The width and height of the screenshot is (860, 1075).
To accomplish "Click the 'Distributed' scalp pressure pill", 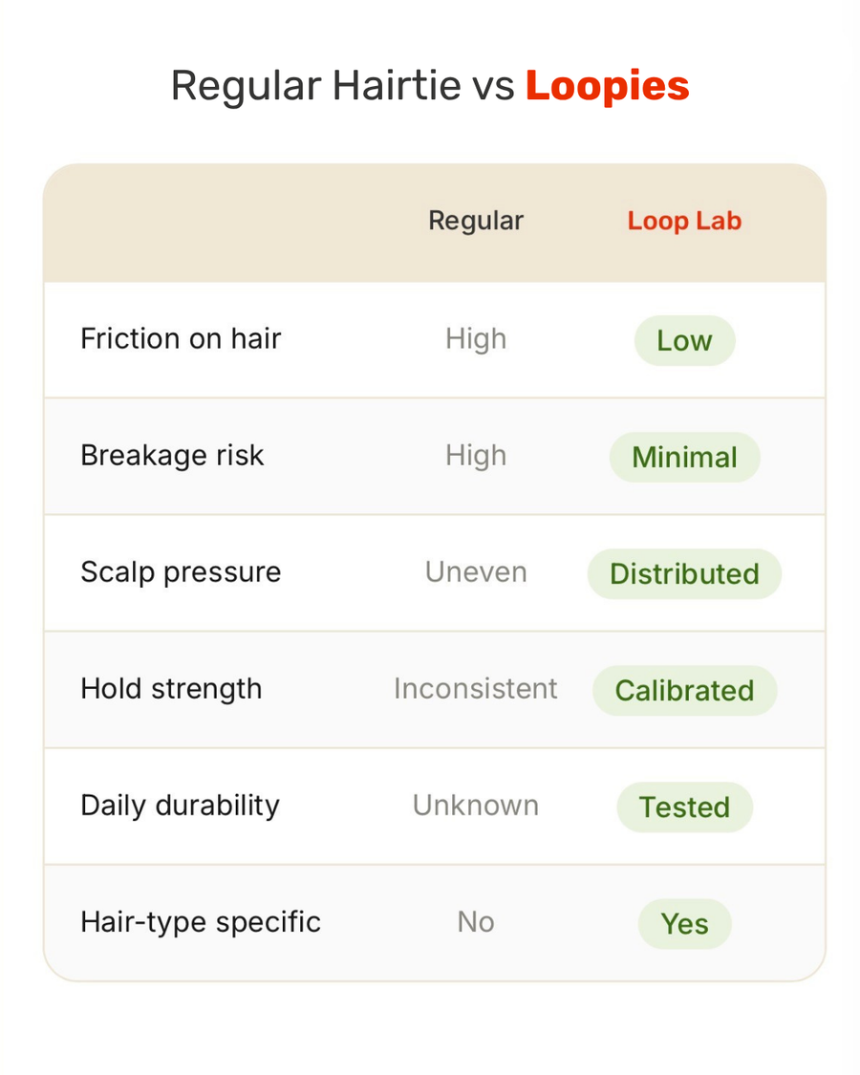I will click(x=684, y=574).
